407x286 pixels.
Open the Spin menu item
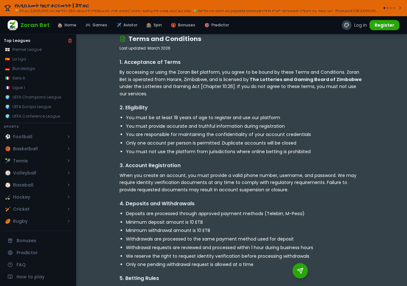coord(154,25)
